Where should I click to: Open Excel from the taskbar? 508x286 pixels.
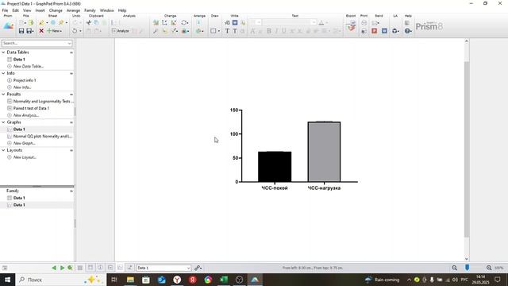point(224,280)
